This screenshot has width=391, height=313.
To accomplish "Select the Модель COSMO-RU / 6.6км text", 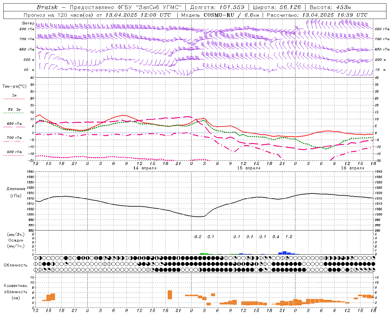I will tap(220, 15).
